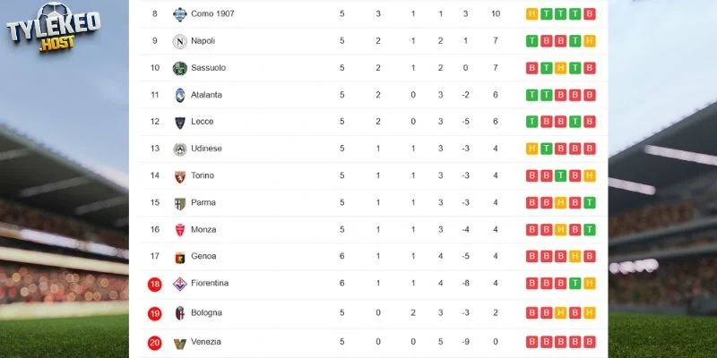Open the Fiorentina team link

click(210, 283)
